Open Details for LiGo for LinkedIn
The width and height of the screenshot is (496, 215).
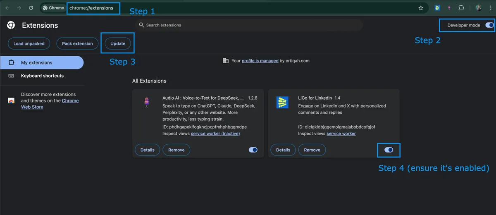point(283,150)
